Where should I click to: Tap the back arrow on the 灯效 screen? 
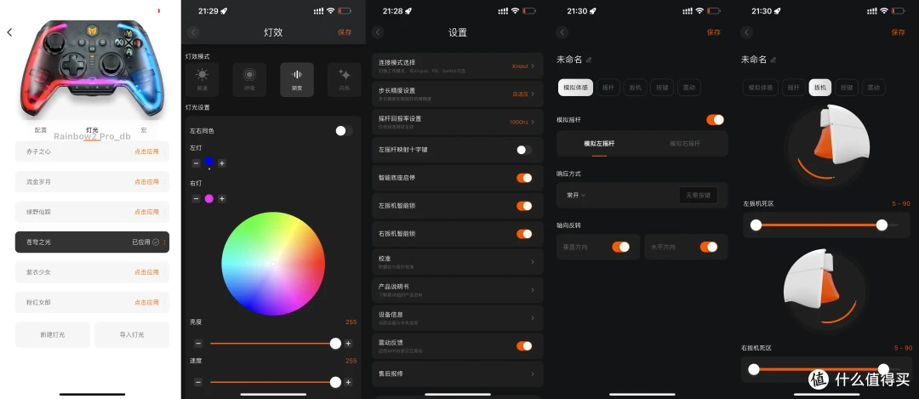click(193, 32)
